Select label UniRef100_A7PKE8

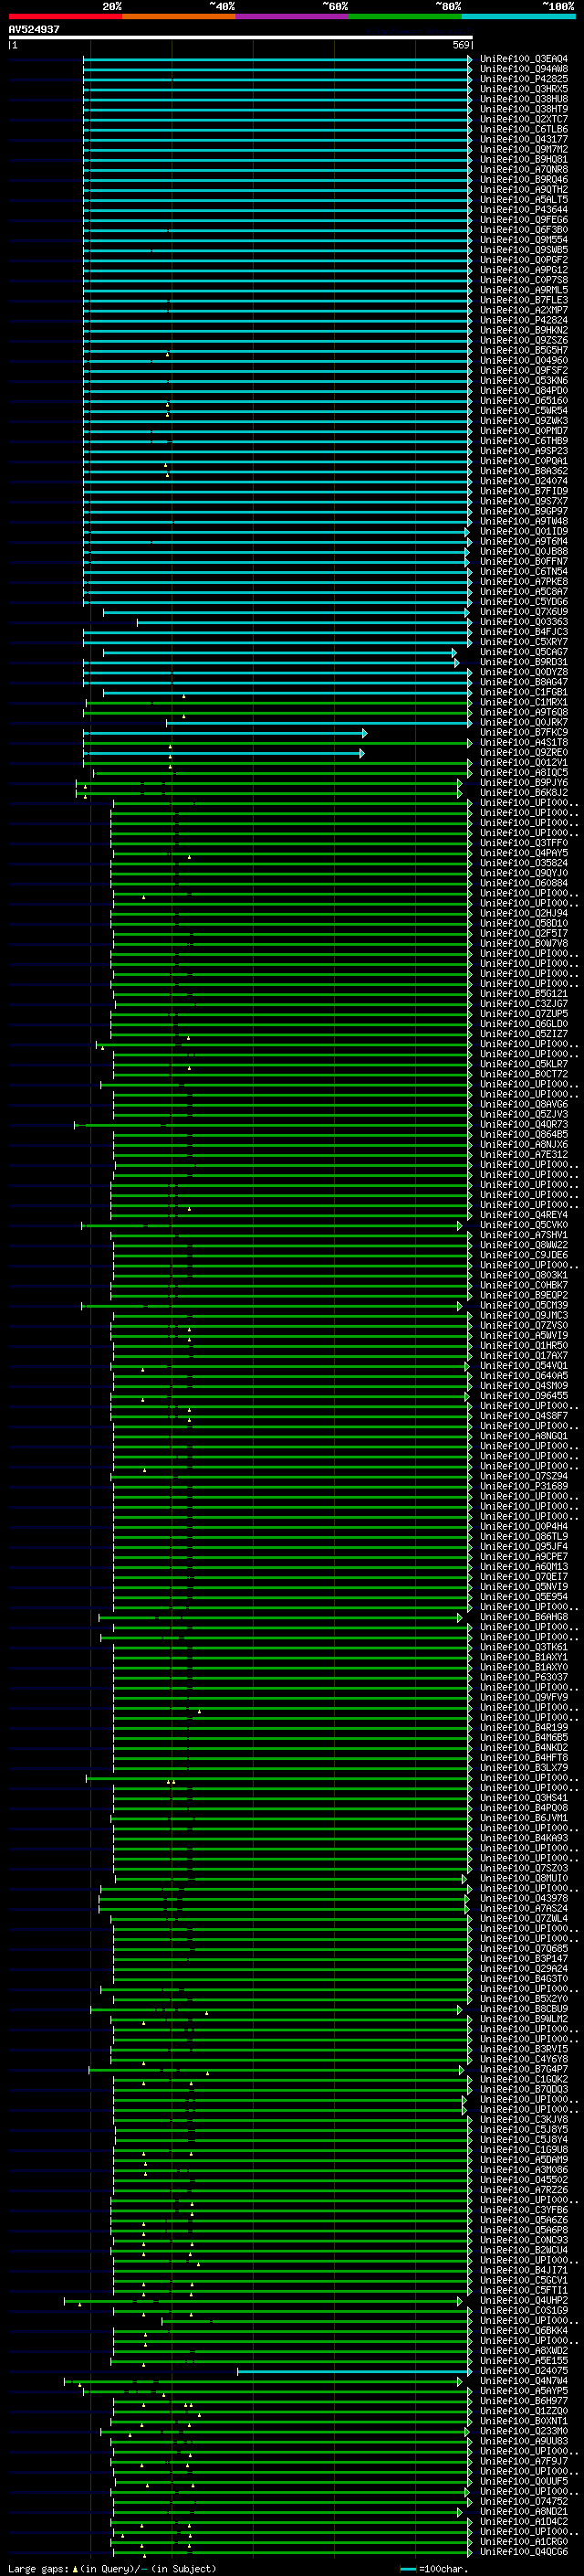(523, 582)
